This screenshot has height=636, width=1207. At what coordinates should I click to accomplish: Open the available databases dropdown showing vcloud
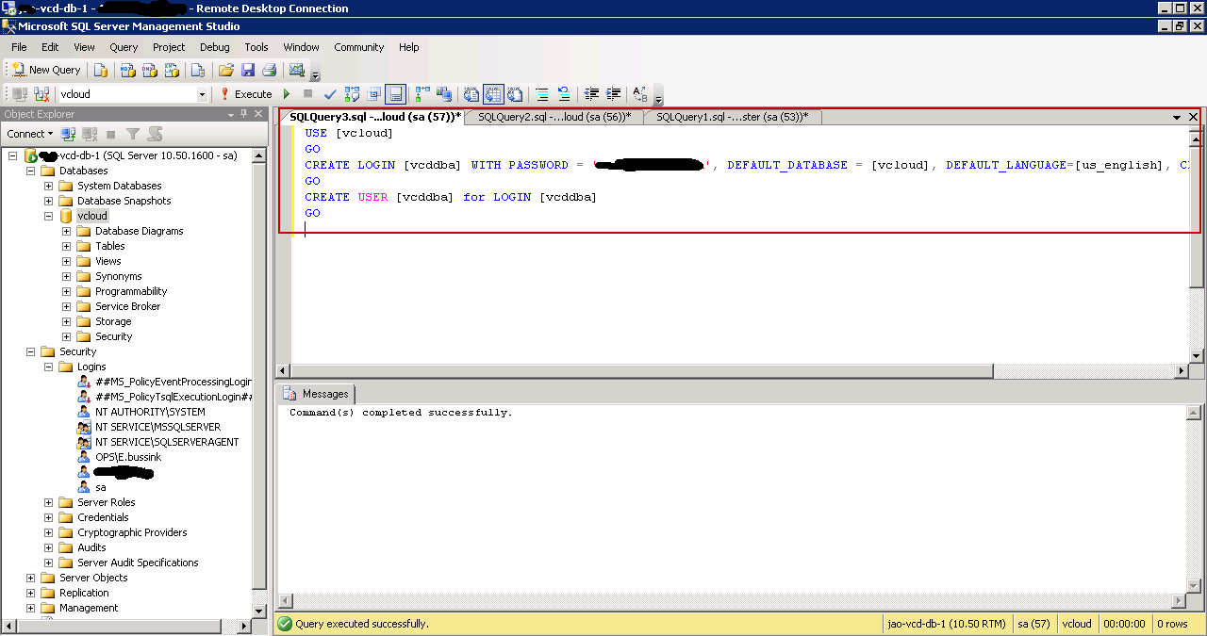point(203,93)
